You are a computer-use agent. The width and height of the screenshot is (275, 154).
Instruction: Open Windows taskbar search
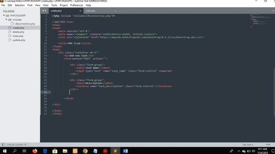[x=14, y=151]
